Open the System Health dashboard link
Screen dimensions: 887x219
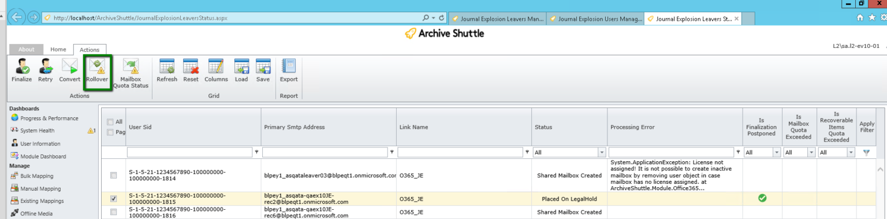click(x=37, y=131)
